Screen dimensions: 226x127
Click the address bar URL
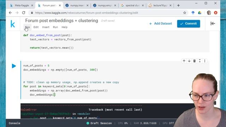[x=87, y=13]
